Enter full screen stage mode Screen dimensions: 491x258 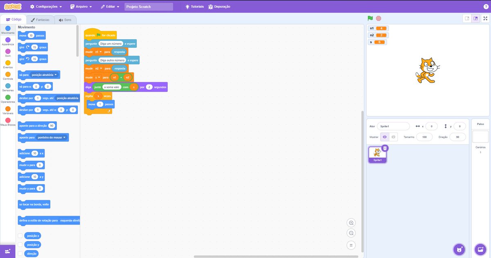click(x=485, y=18)
